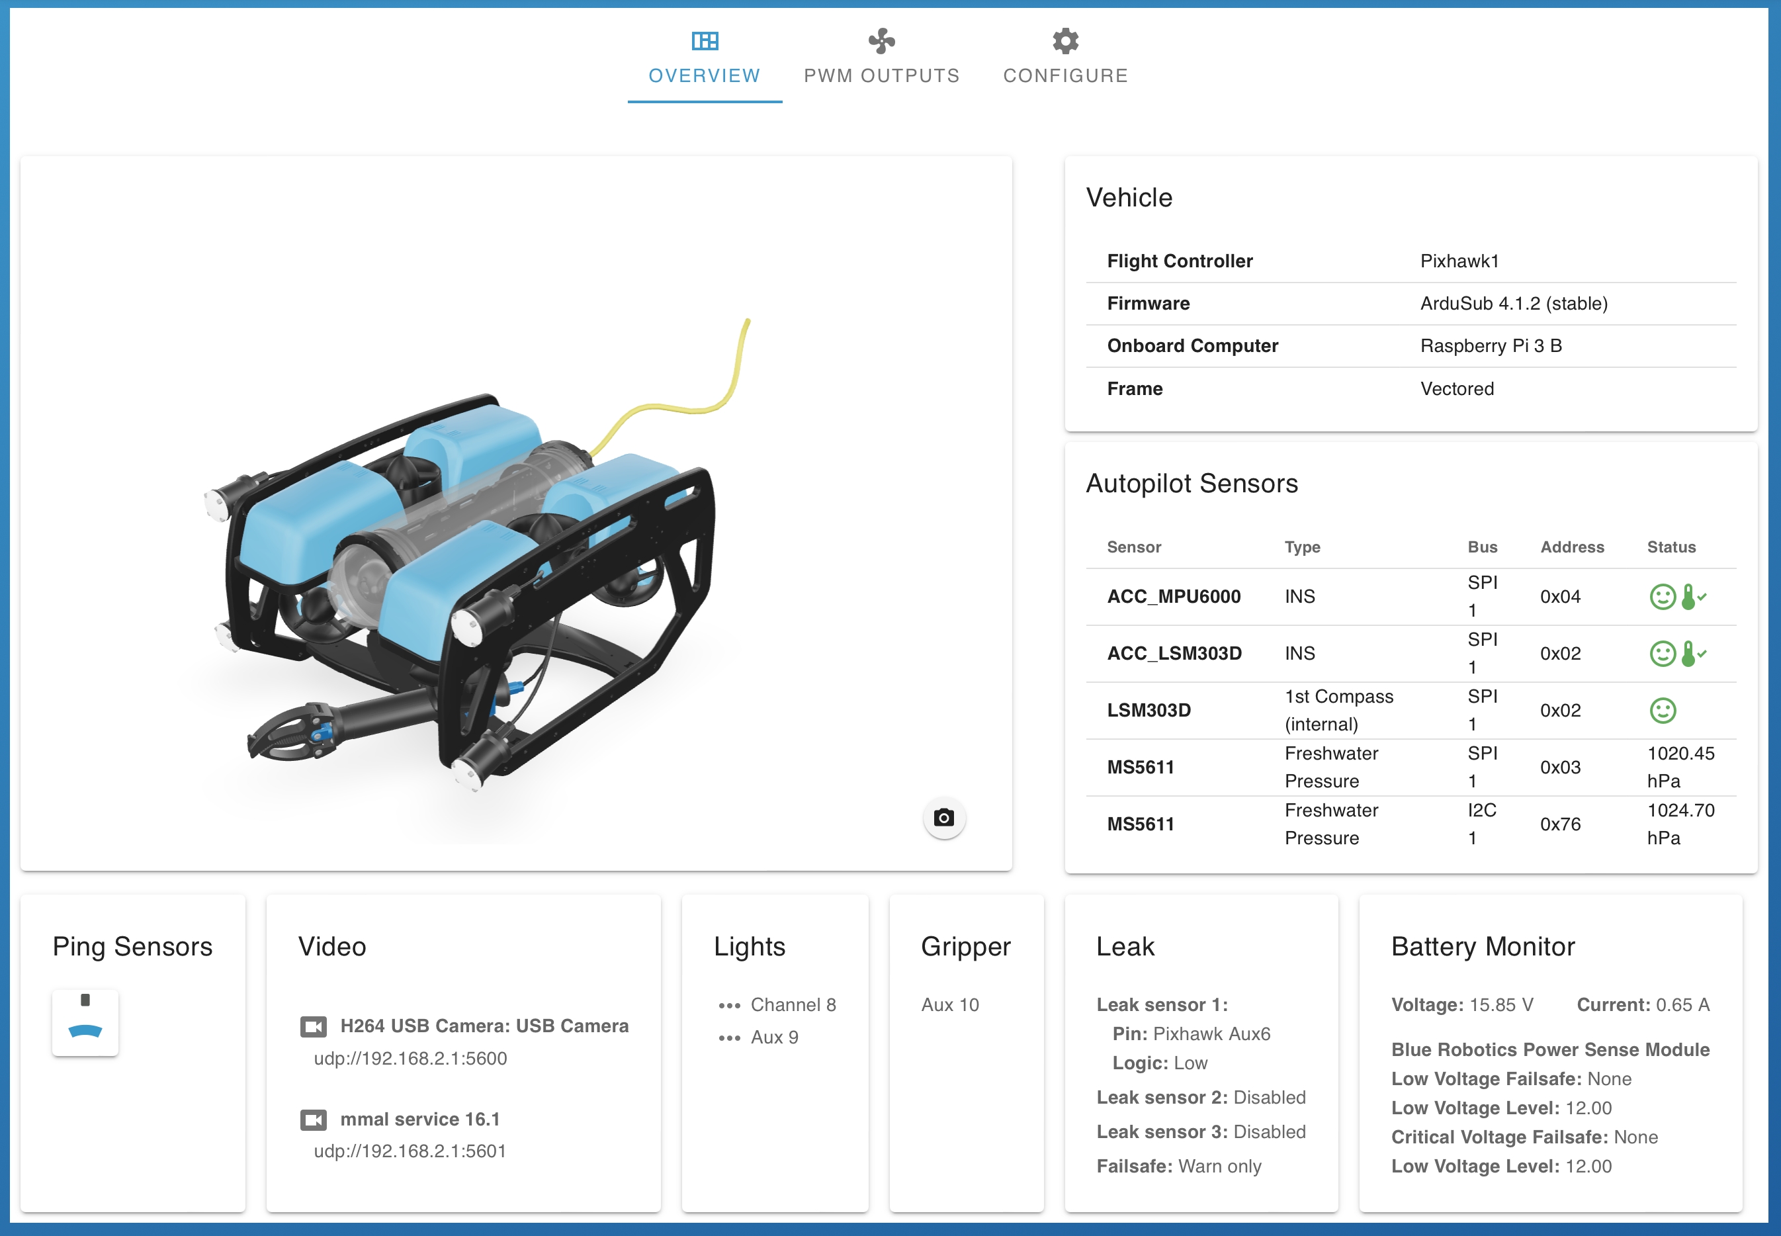The image size is (1781, 1236).
Task: Click the Sensor column header
Action: [1134, 547]
